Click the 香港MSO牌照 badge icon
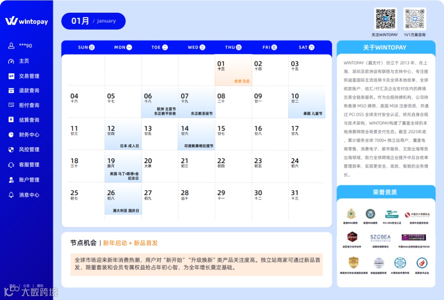Viewport: 444px width, 300px height. click(x=351, y=214)
